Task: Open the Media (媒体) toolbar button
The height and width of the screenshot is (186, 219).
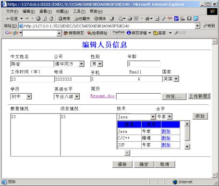Action: click(x=100, y=19)
